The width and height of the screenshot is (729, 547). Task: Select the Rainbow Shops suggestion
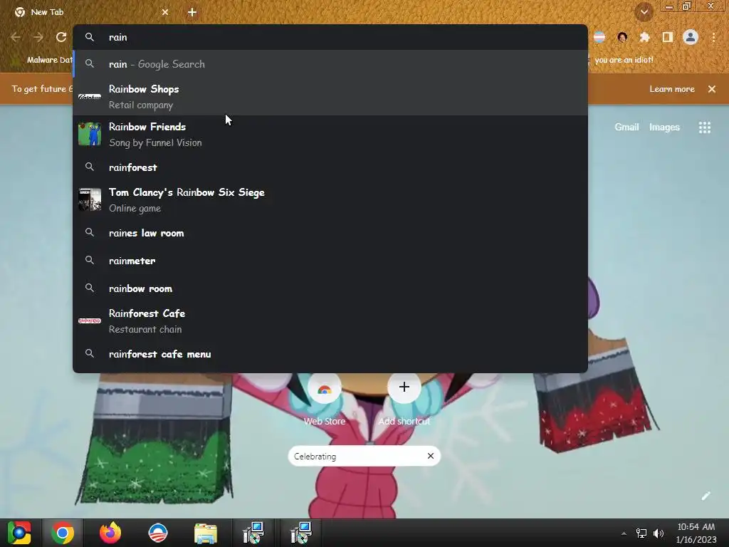click(330, 97)
